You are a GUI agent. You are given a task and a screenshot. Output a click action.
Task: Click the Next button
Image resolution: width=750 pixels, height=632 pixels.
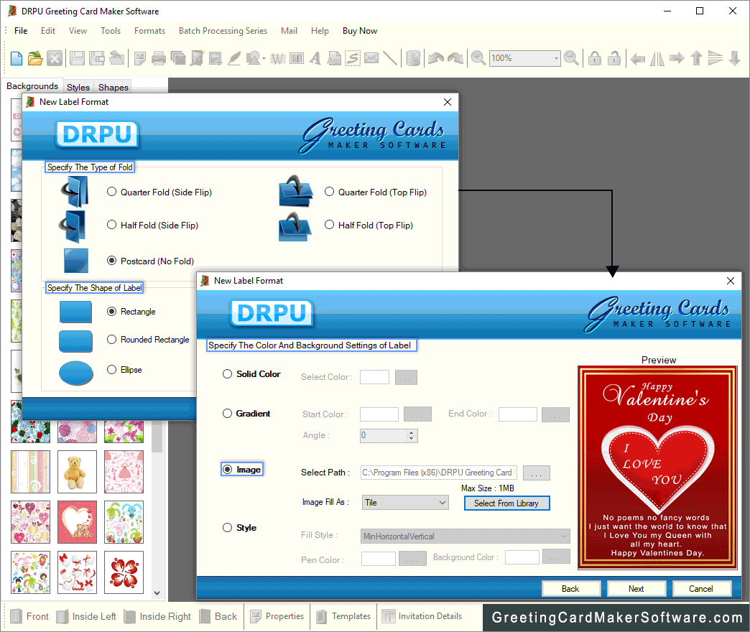(636, 588)
